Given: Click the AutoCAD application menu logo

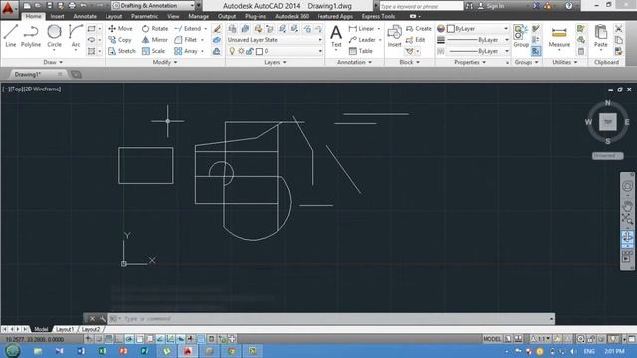Looking at the screenshot, I should point(9,8).
